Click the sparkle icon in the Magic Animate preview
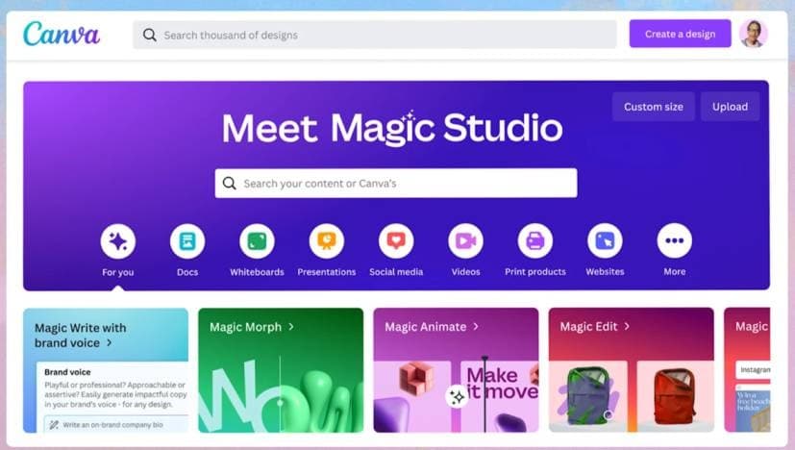 (457, 396)
